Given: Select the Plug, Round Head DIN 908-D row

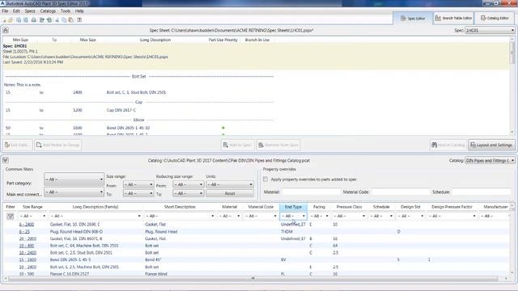Looking at the screenshot, I should [256, 232].
